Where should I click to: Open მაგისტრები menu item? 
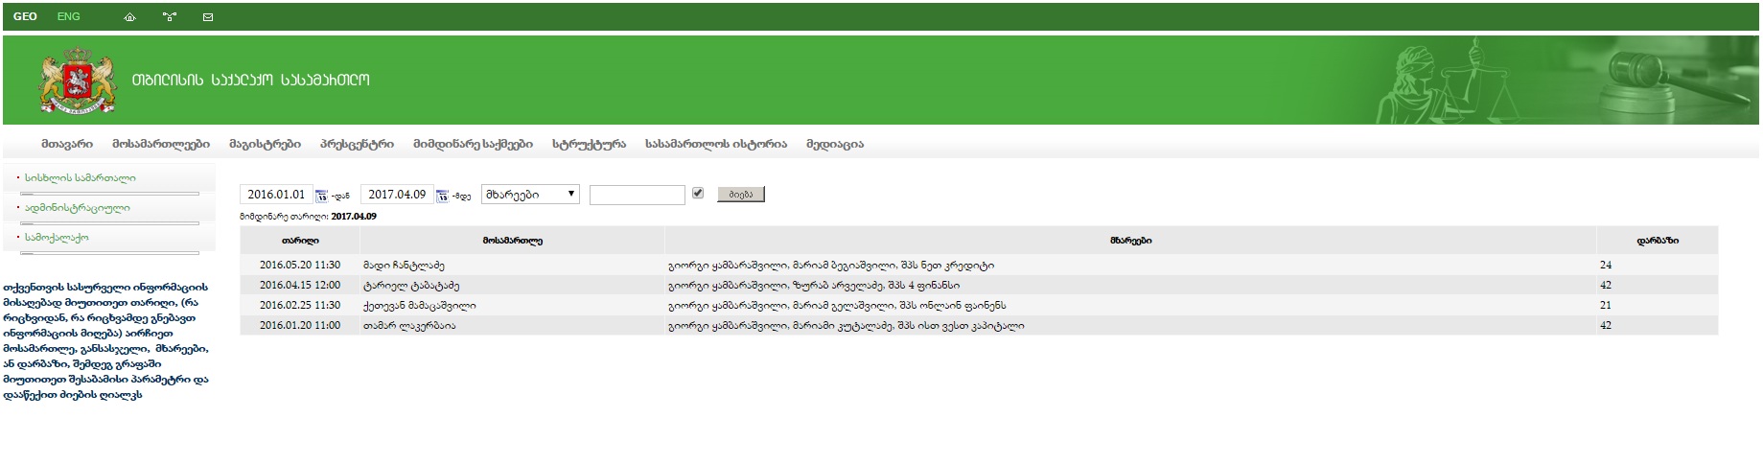[265, 144]
